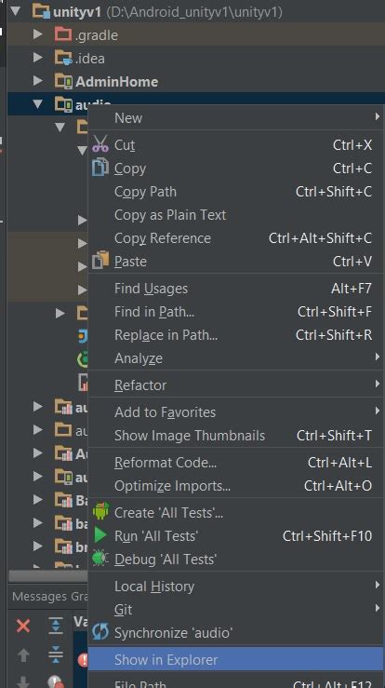Click the Paste clipboard icon
The image size is (385, 688).
100,260
